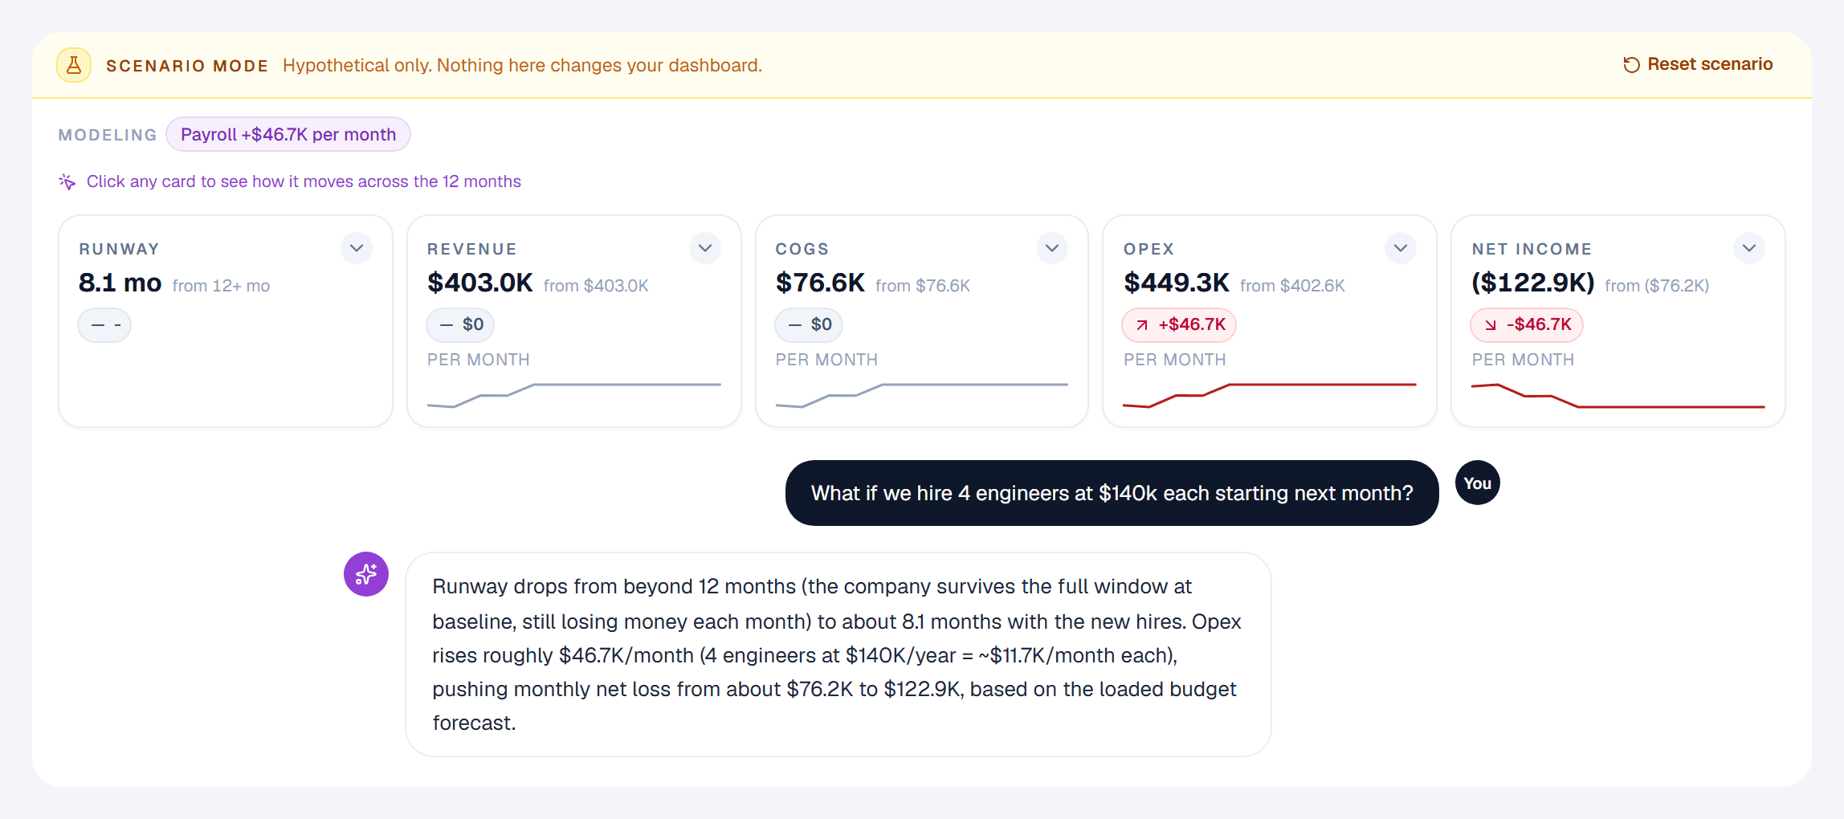The image size is (1844, 819).
Task: Click the scenario mode flask icon
Action: [x=74, y=65]
